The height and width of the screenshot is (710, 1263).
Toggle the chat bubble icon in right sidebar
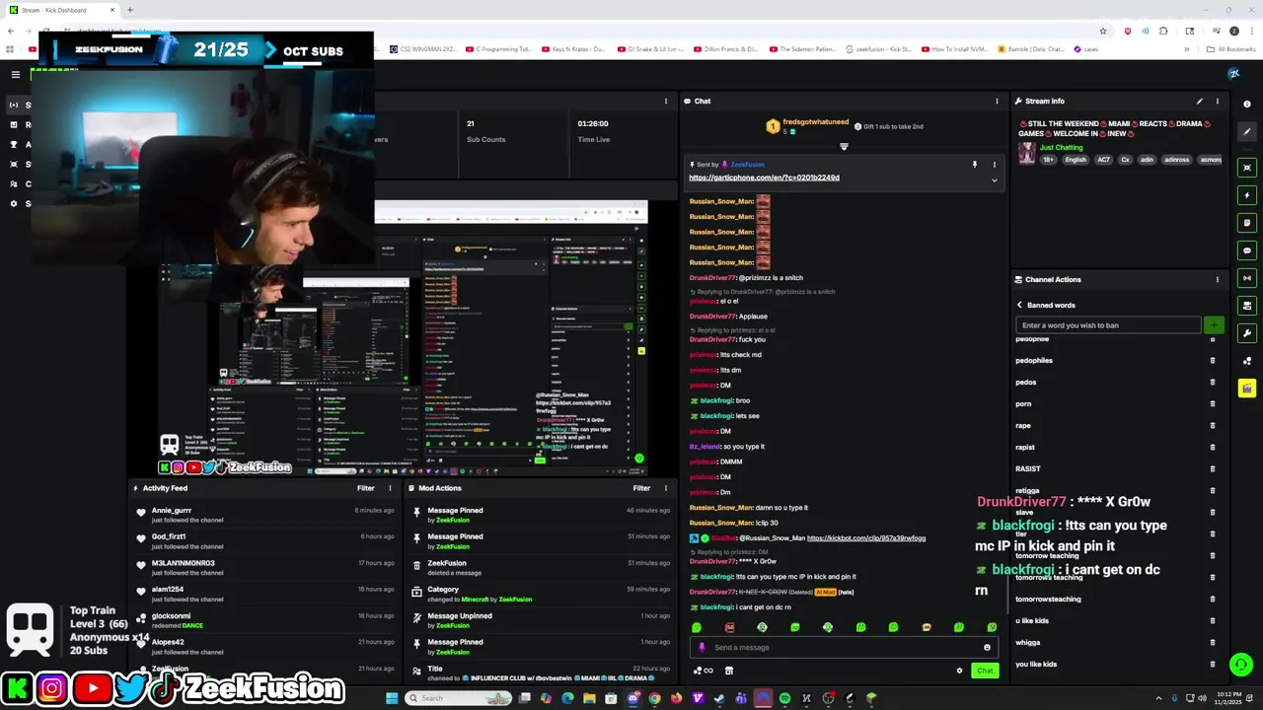[1247, 250]
